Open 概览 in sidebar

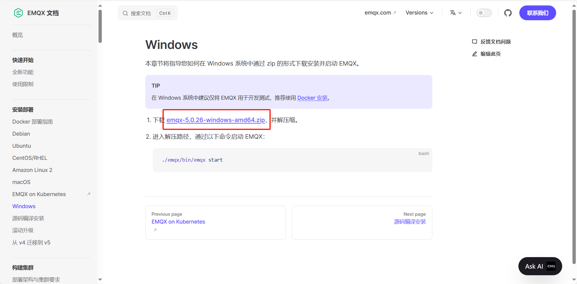click(x=18, y=35)
